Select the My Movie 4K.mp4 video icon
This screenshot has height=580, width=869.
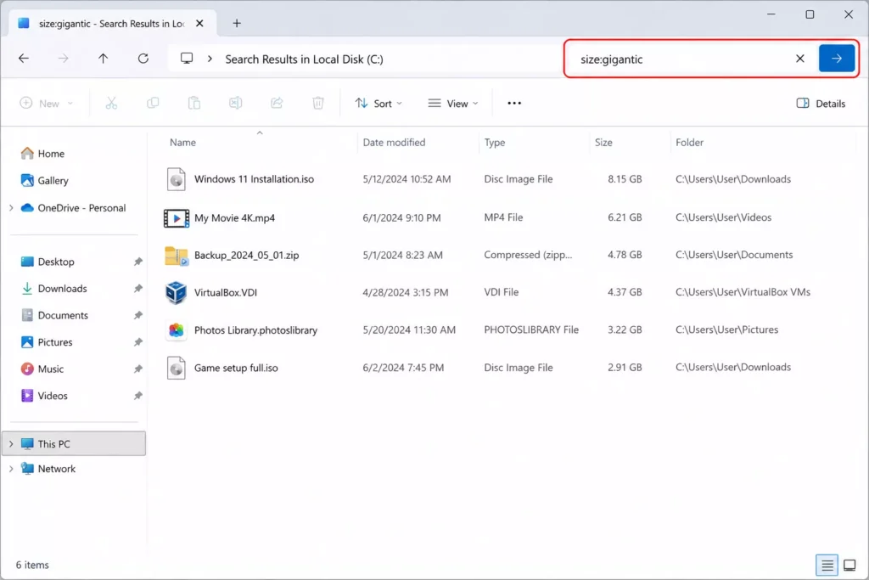[x=177, y=218]
